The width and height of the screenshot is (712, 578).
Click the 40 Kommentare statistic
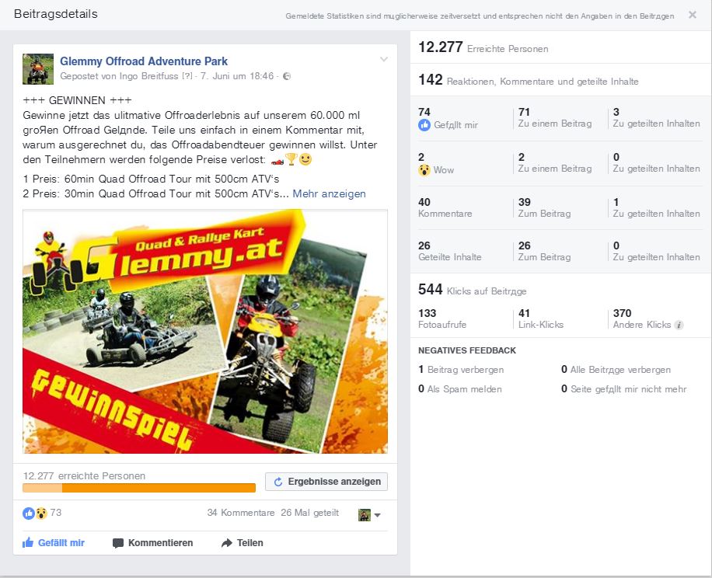[x=445, y=207]
